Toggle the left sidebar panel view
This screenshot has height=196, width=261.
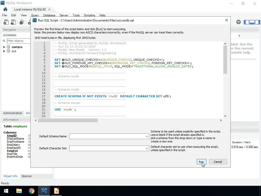[x=246, y=22]
